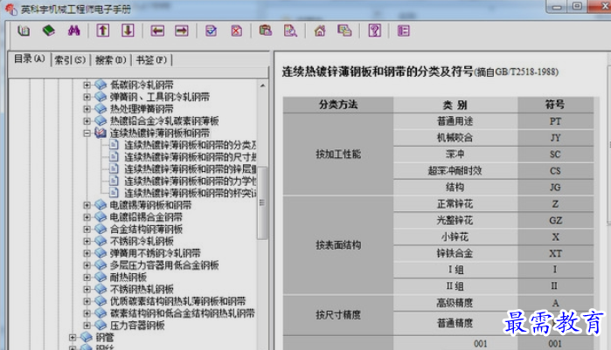The image size is (611, 350).
Task: Click page icon of 连续热镀锌薄钢板和钢带的杯突 entry
Action: (x=114, y=193)
